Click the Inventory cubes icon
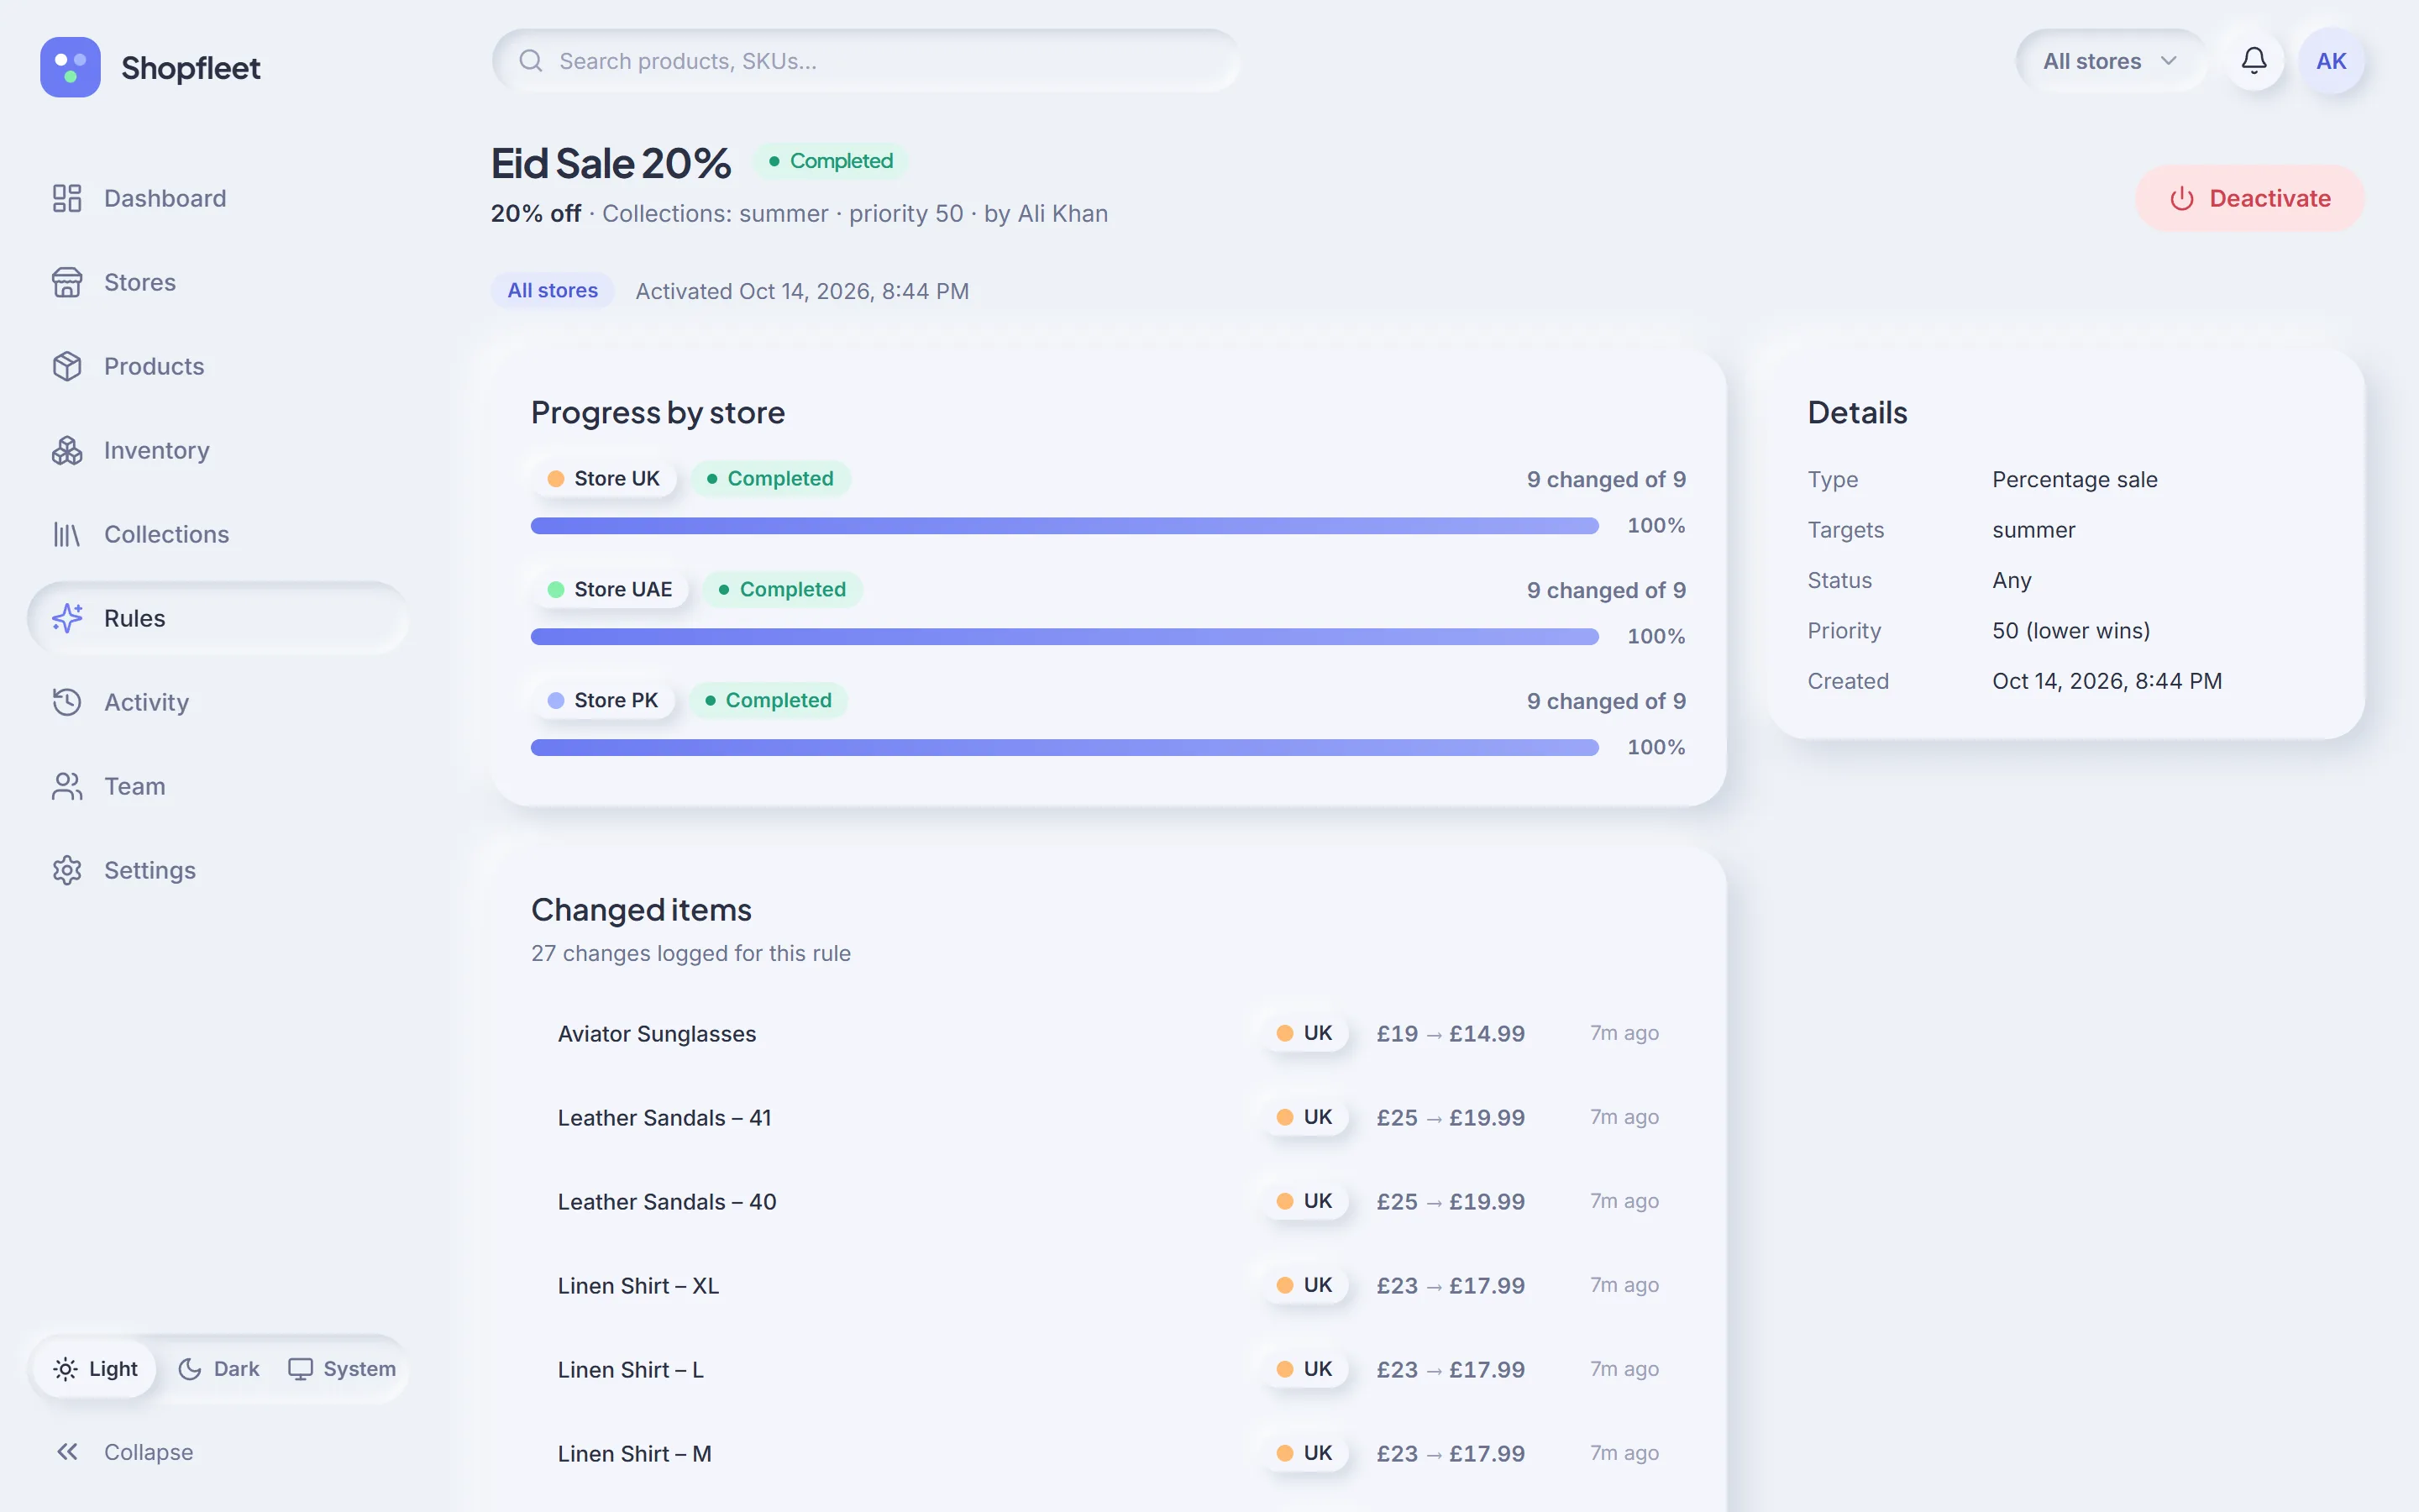This screenshot has height=1512, width=2419. 67,450
